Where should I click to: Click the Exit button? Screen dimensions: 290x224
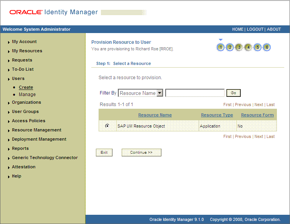[104, 153]
